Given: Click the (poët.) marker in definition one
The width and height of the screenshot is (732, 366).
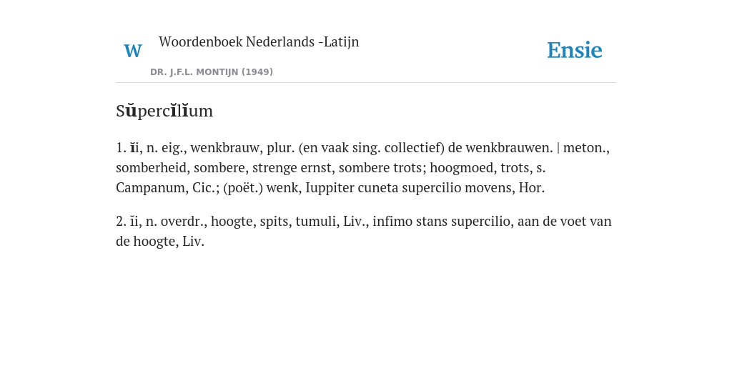Looking at the screenshot, I should [x=243, y=188].
